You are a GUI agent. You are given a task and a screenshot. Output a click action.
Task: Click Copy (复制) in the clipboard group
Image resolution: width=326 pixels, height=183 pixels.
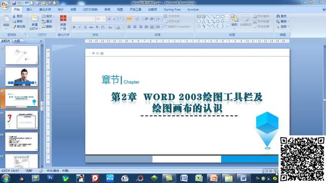(x=18, y=21)
